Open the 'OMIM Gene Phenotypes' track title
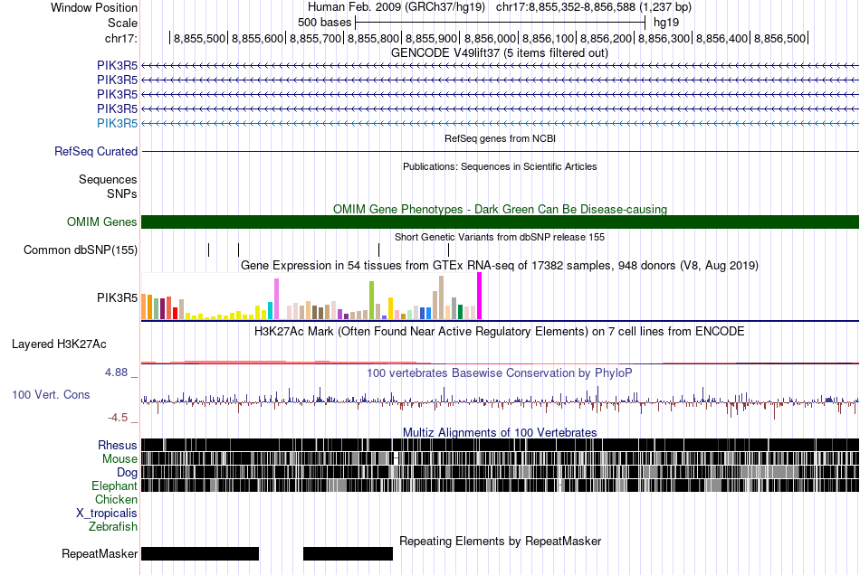The image size is (860, 575). tap(500, 209)
